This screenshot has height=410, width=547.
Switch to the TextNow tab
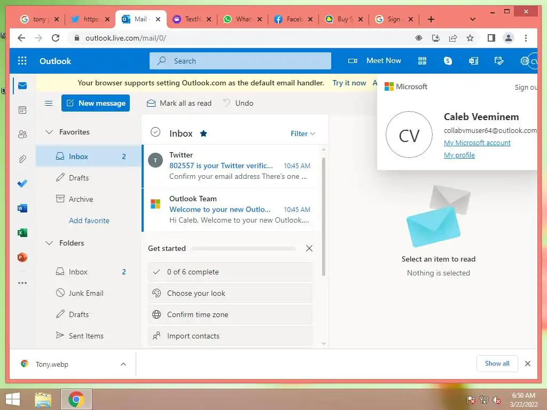pyautogui.click(x=192, y=19)
